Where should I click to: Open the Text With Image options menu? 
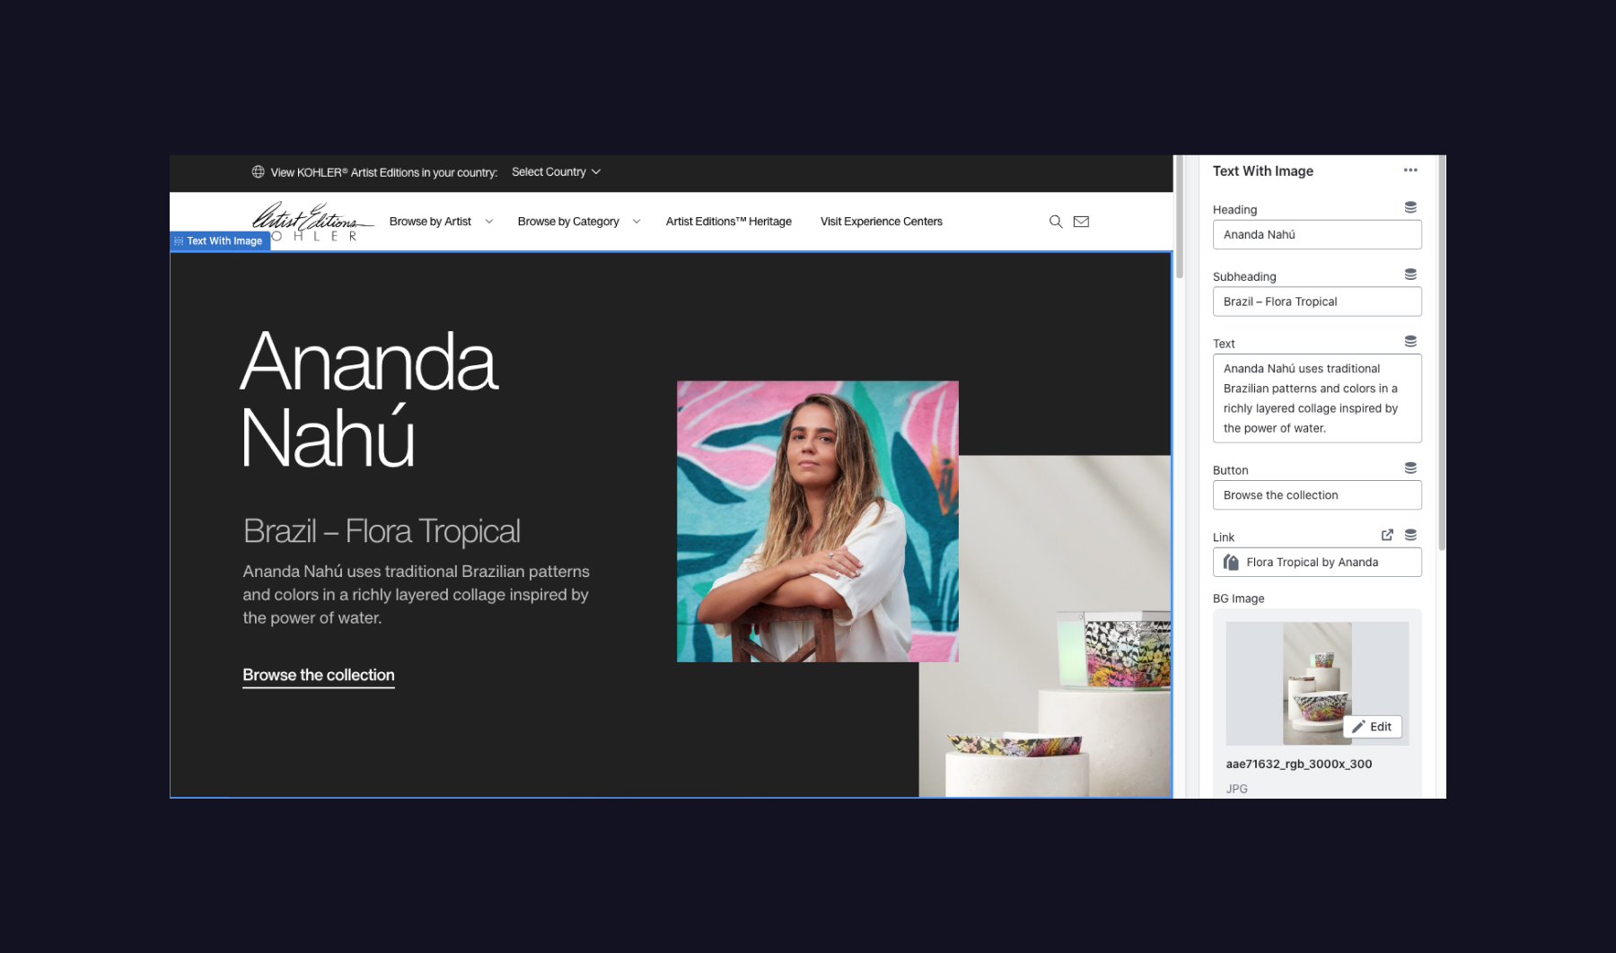[1410, 170]
